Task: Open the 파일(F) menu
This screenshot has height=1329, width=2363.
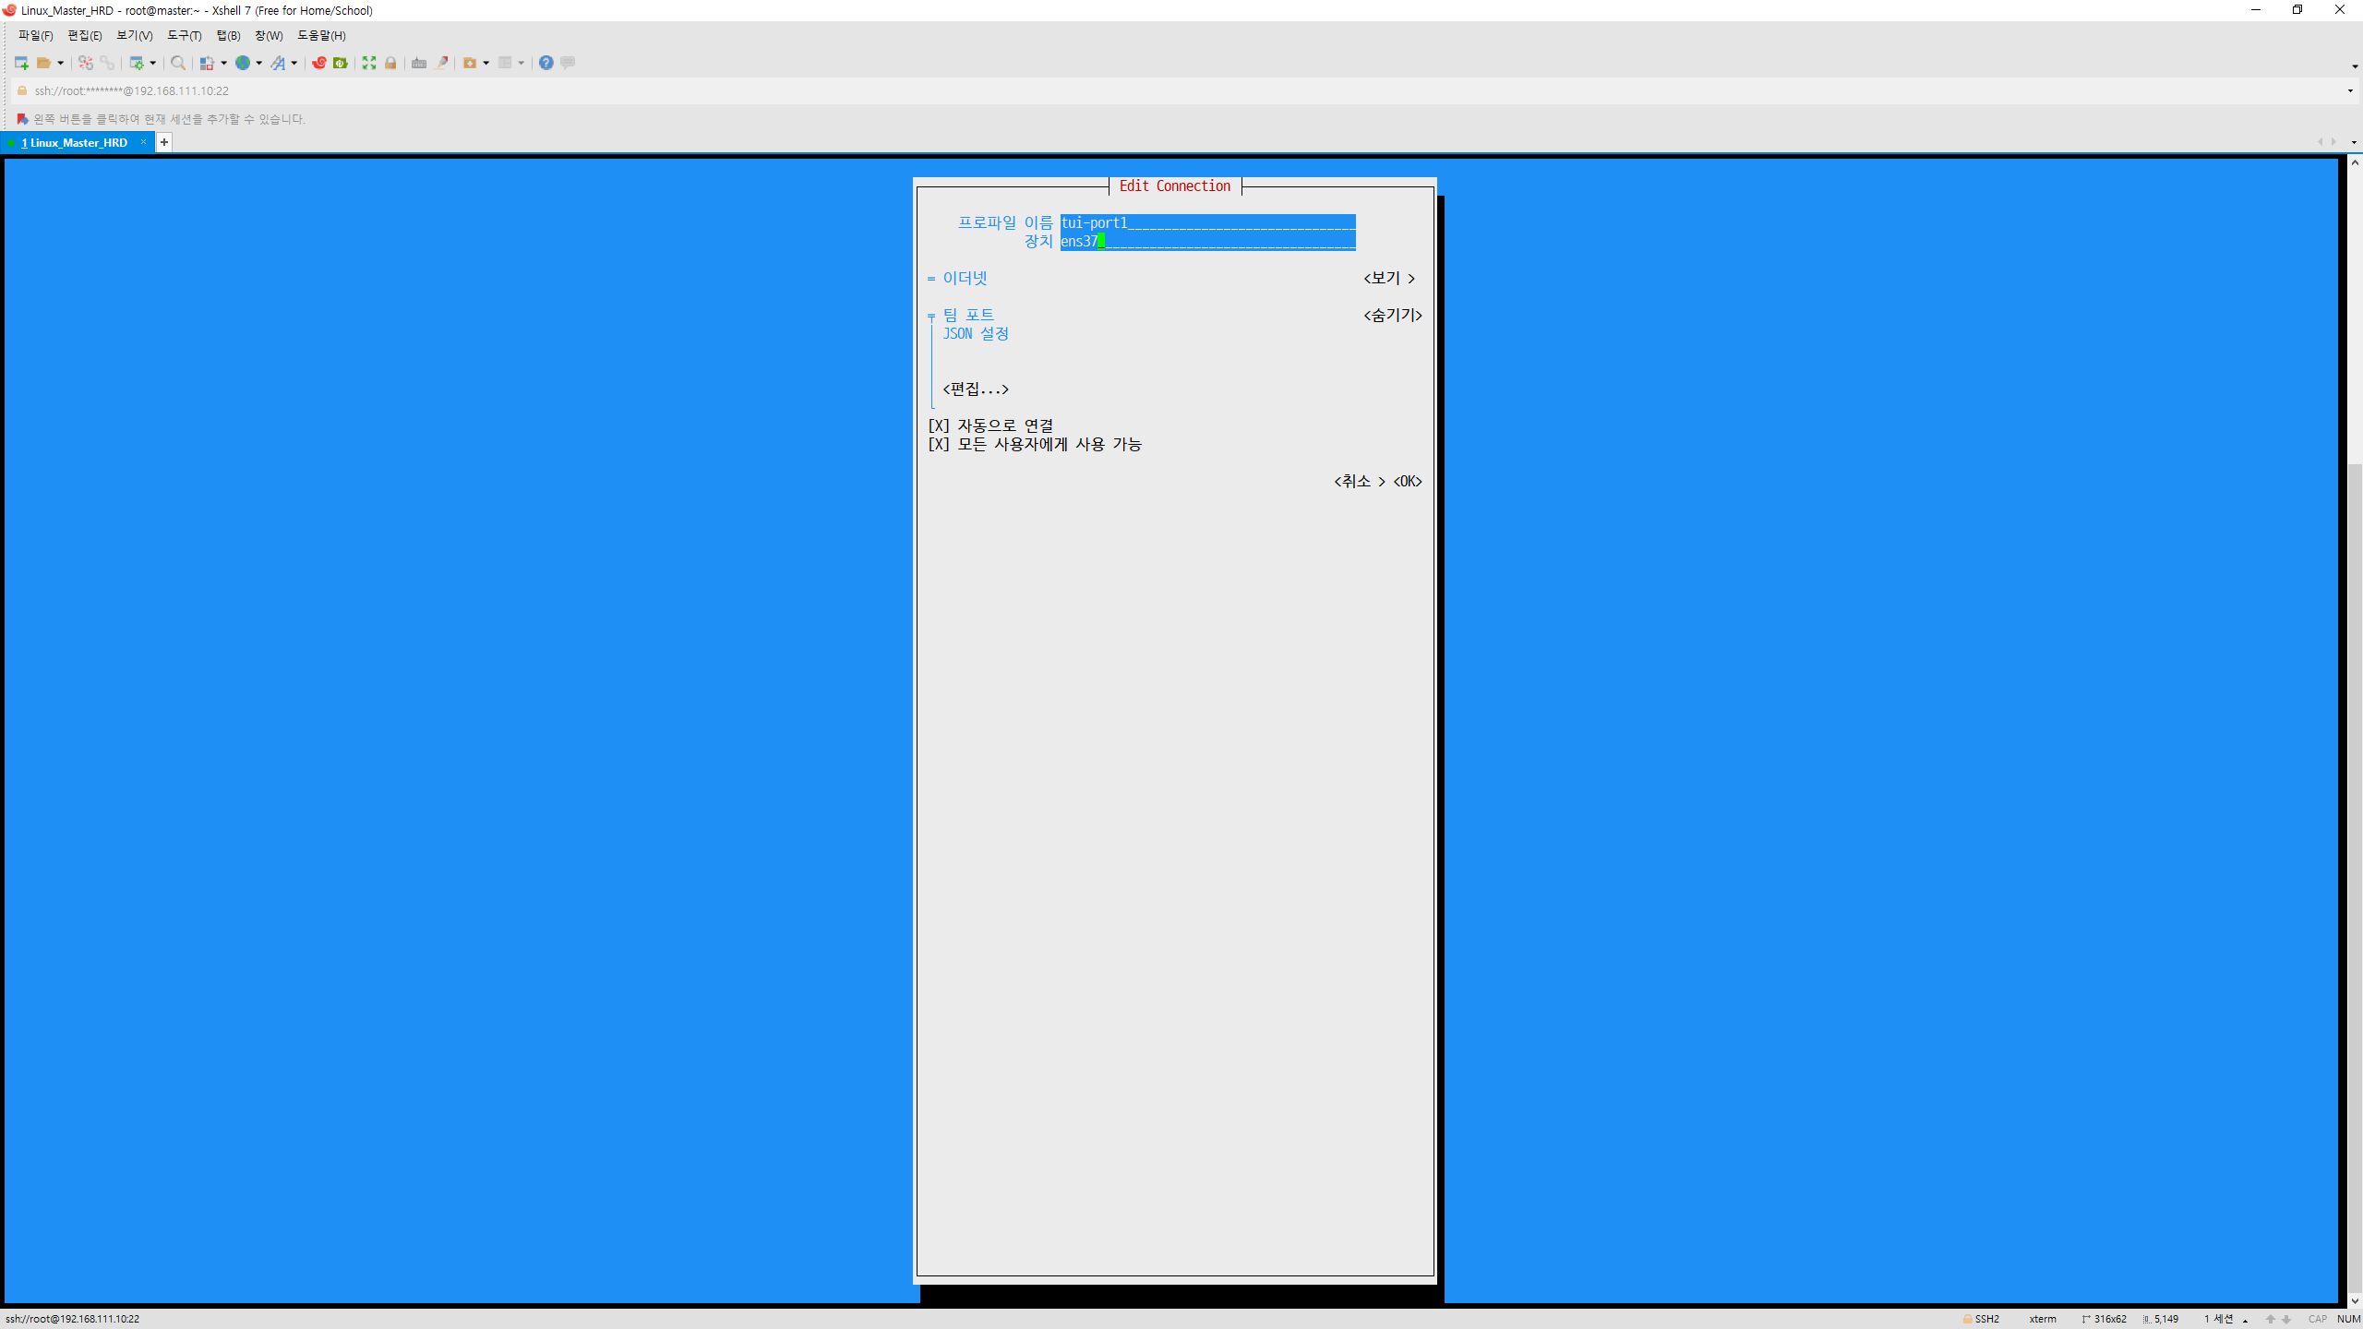Action: (35, 35)
